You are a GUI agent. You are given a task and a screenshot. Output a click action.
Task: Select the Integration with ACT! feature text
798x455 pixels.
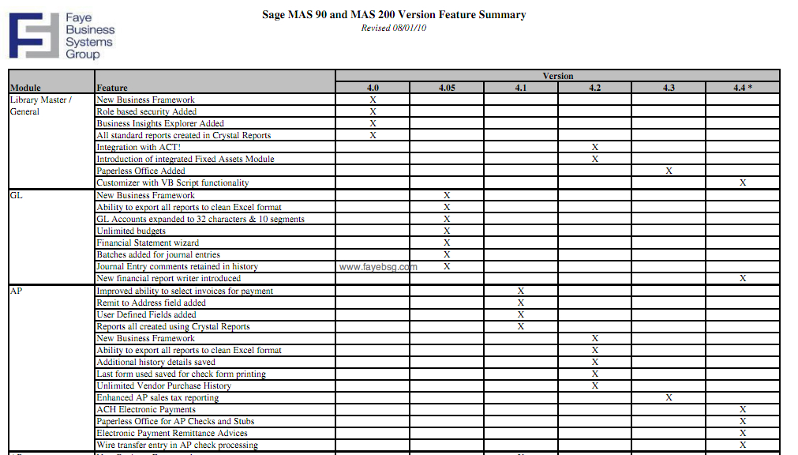(138, 147)
